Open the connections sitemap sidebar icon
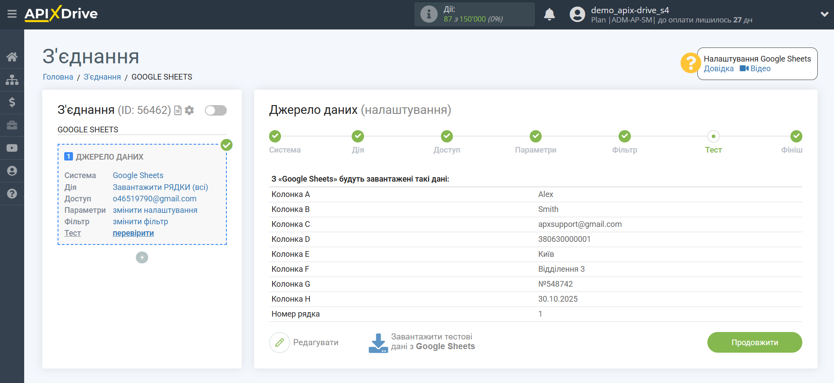Screen dimensions: 834x383 [x=12, y=80]
